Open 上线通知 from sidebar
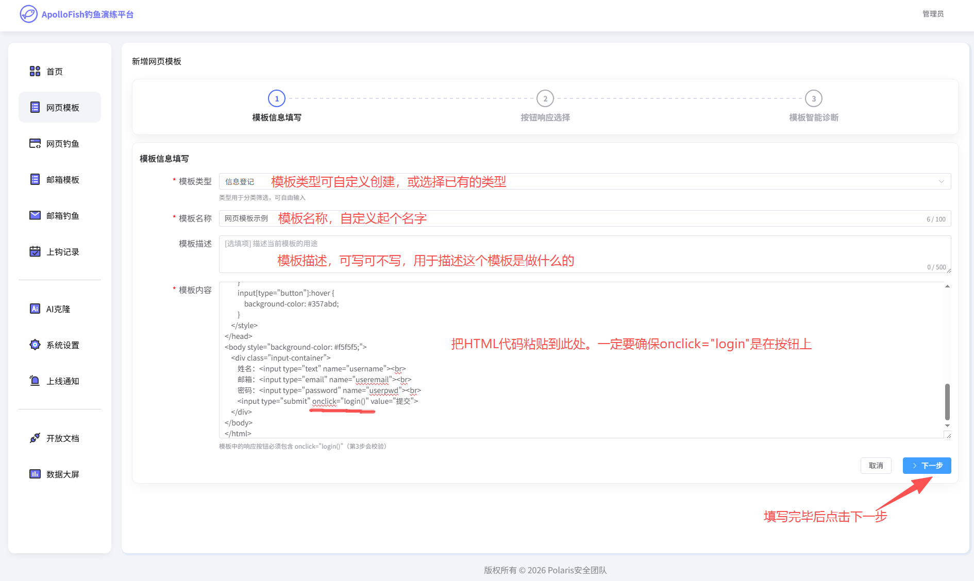The image size is (974, 581). (60, 381)
